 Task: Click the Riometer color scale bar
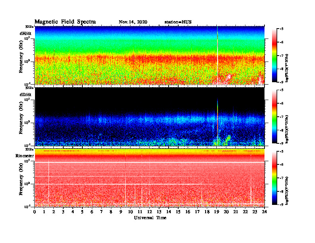point(274,178)
